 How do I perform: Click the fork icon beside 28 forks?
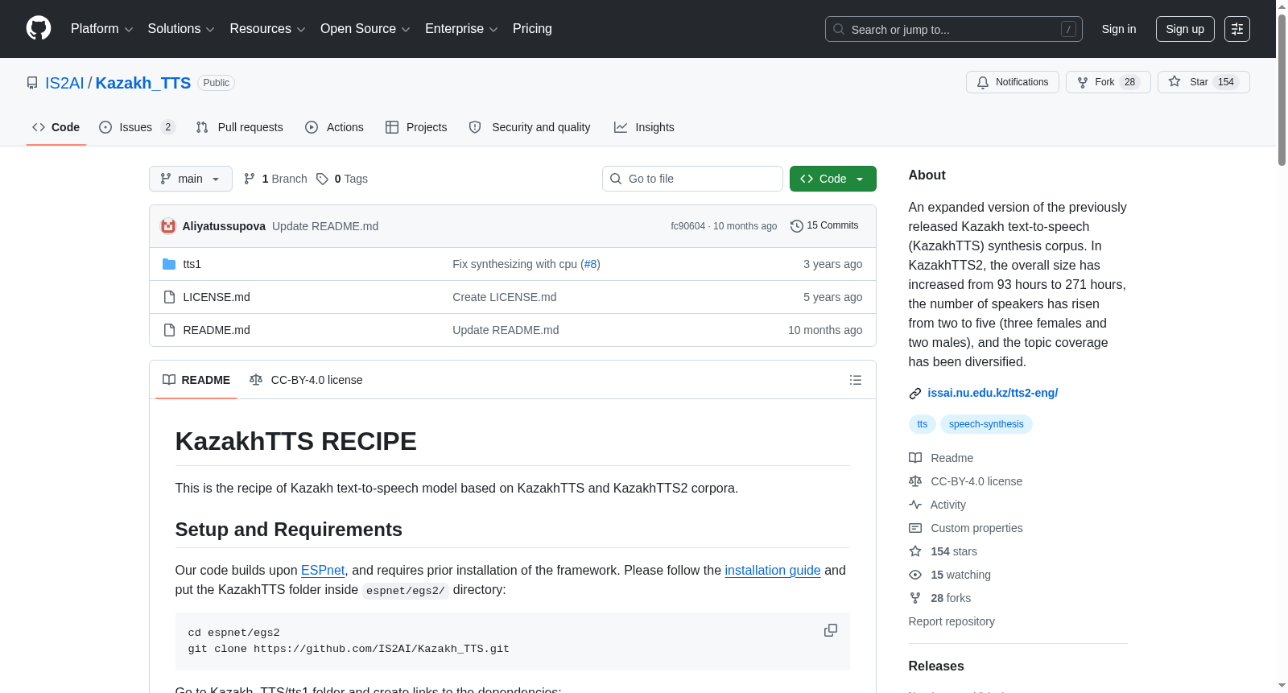click(x=915, y=598)
